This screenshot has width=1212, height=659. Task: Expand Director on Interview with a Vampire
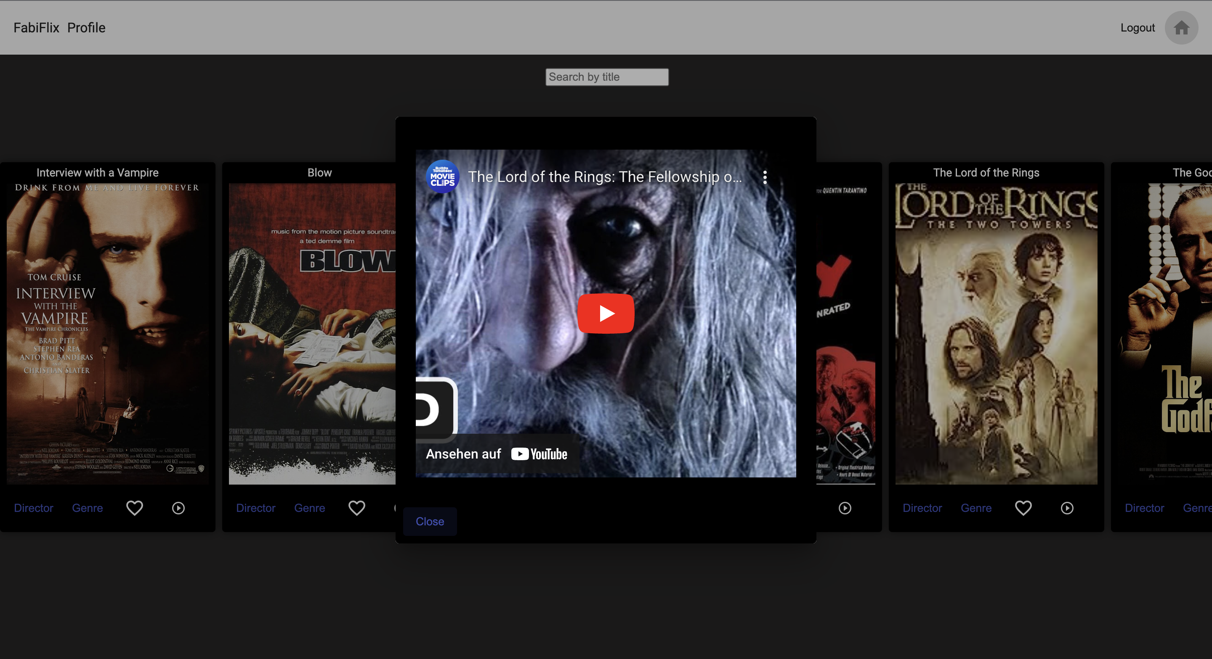pyautogui.click(x=33, y=508)
